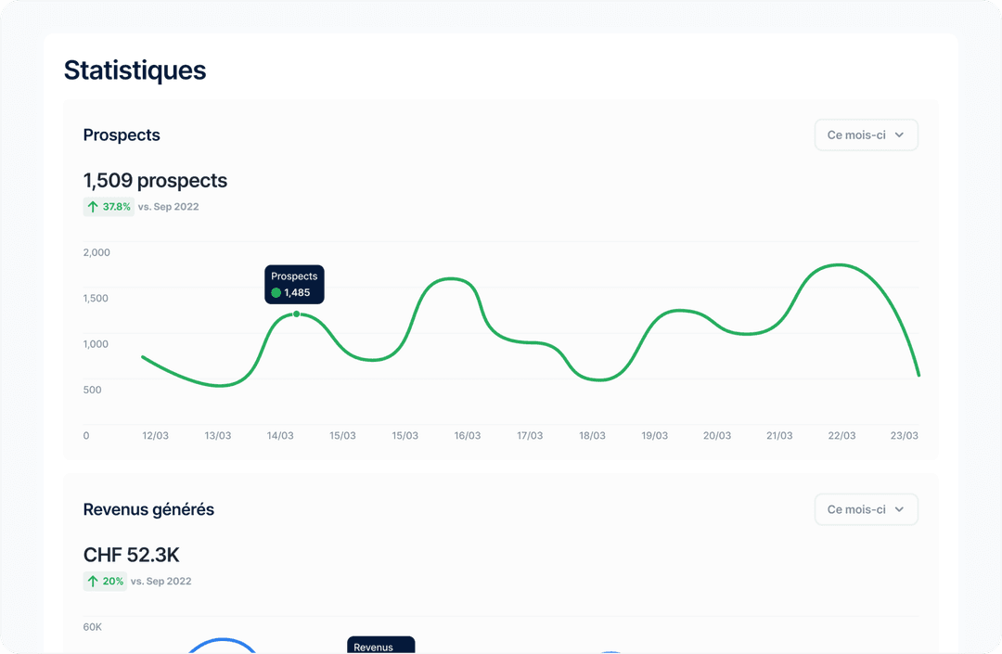Viewport: 1002px width, 654px height.
Task: Click the 20% growth badge
Action: click(x=105, y=582)
